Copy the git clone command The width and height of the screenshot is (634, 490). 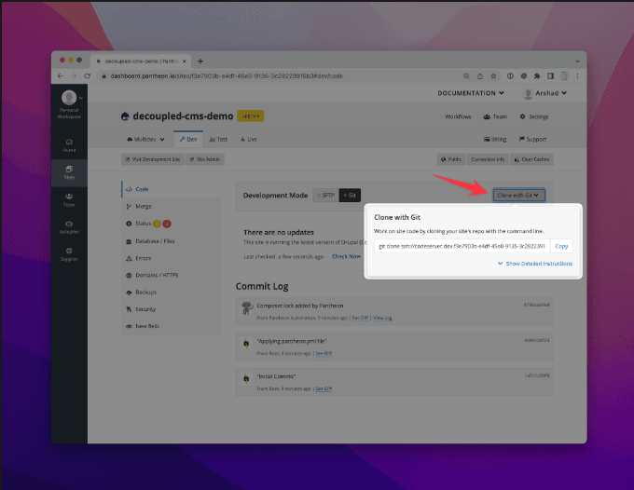(561, 246)
